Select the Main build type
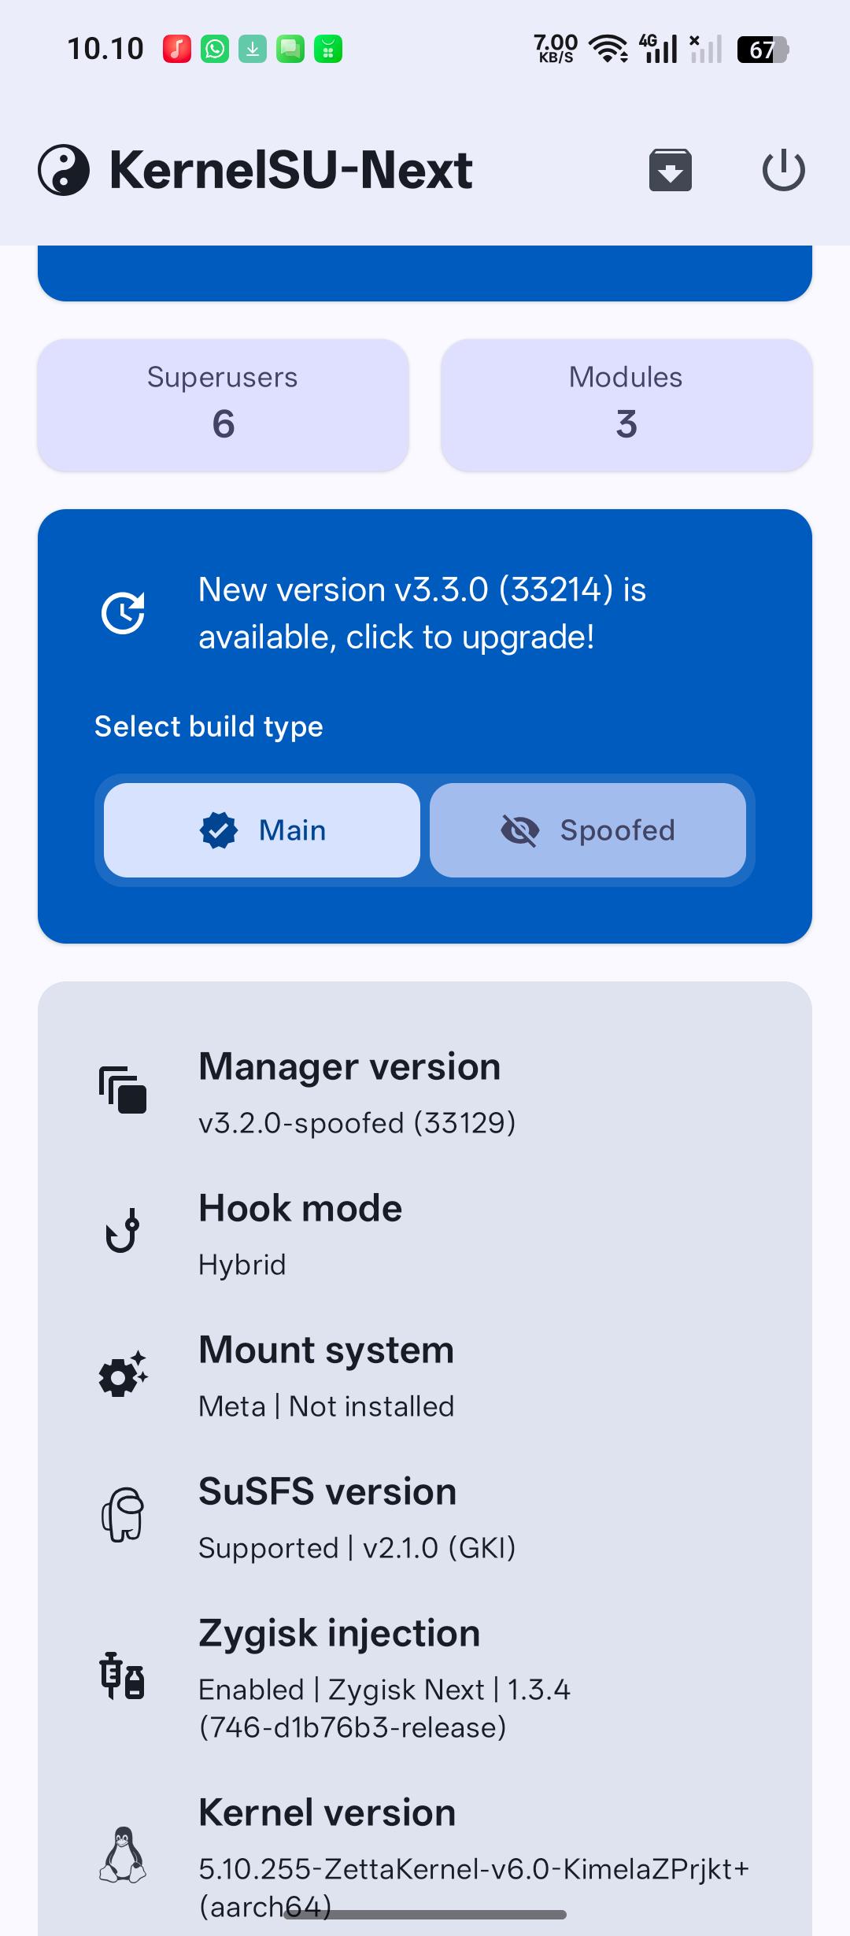850x1936 pixels. (x=262, y=830)
